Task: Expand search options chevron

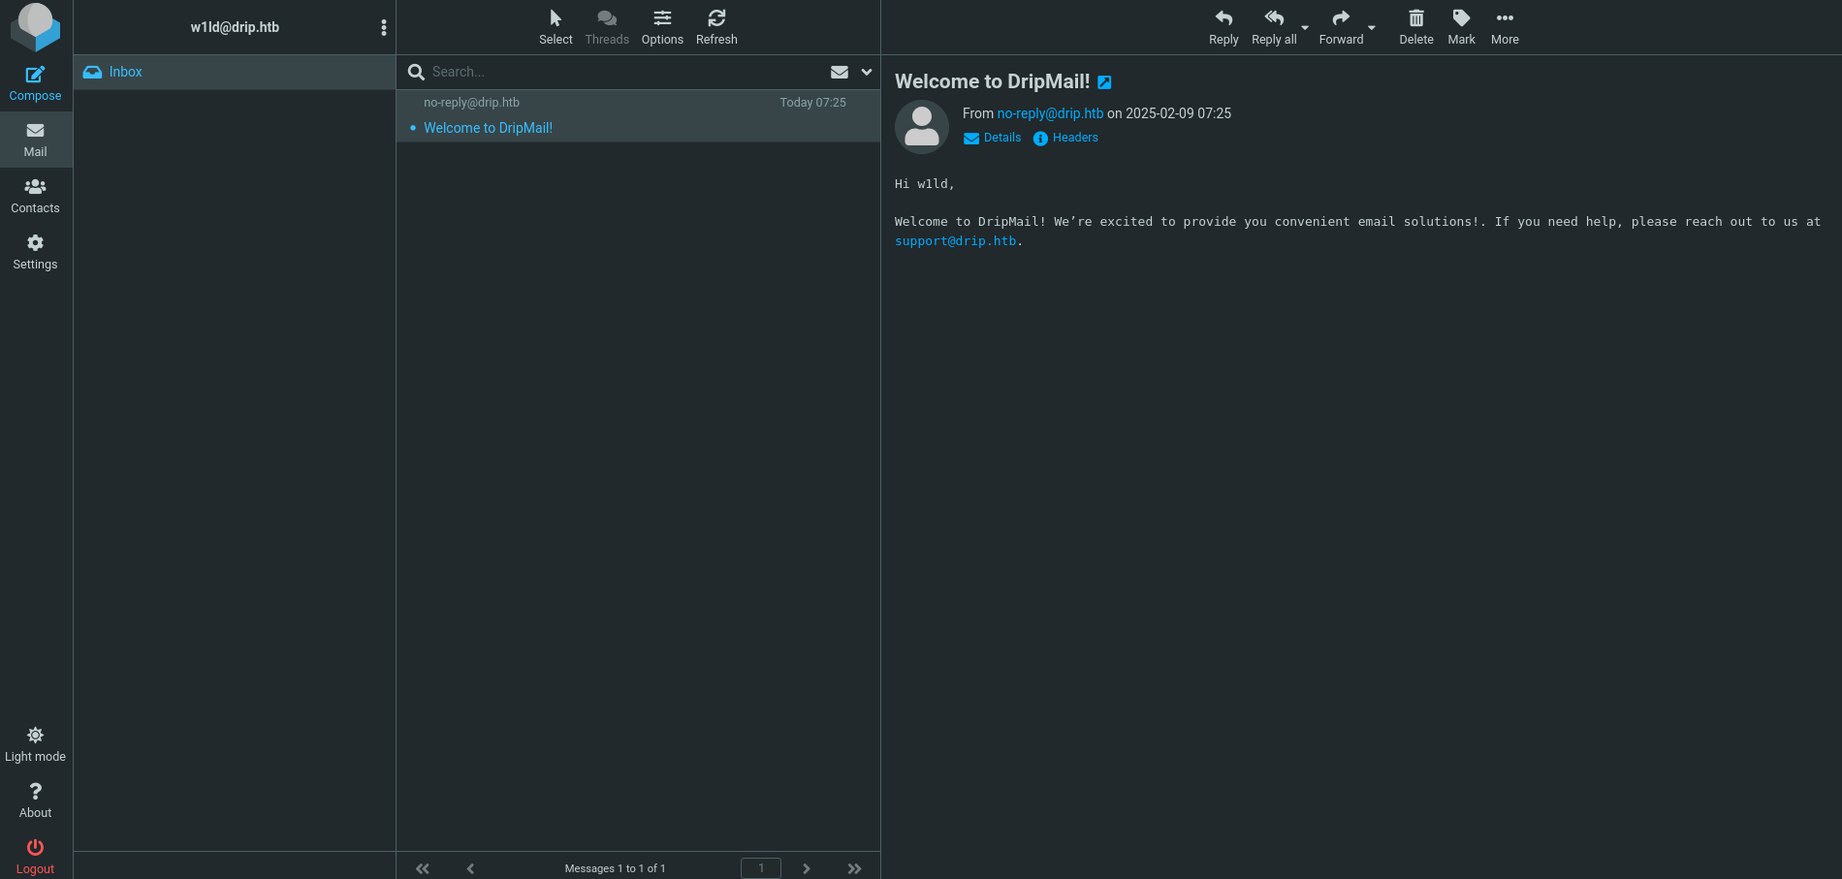Action: [x=867, y=72]
